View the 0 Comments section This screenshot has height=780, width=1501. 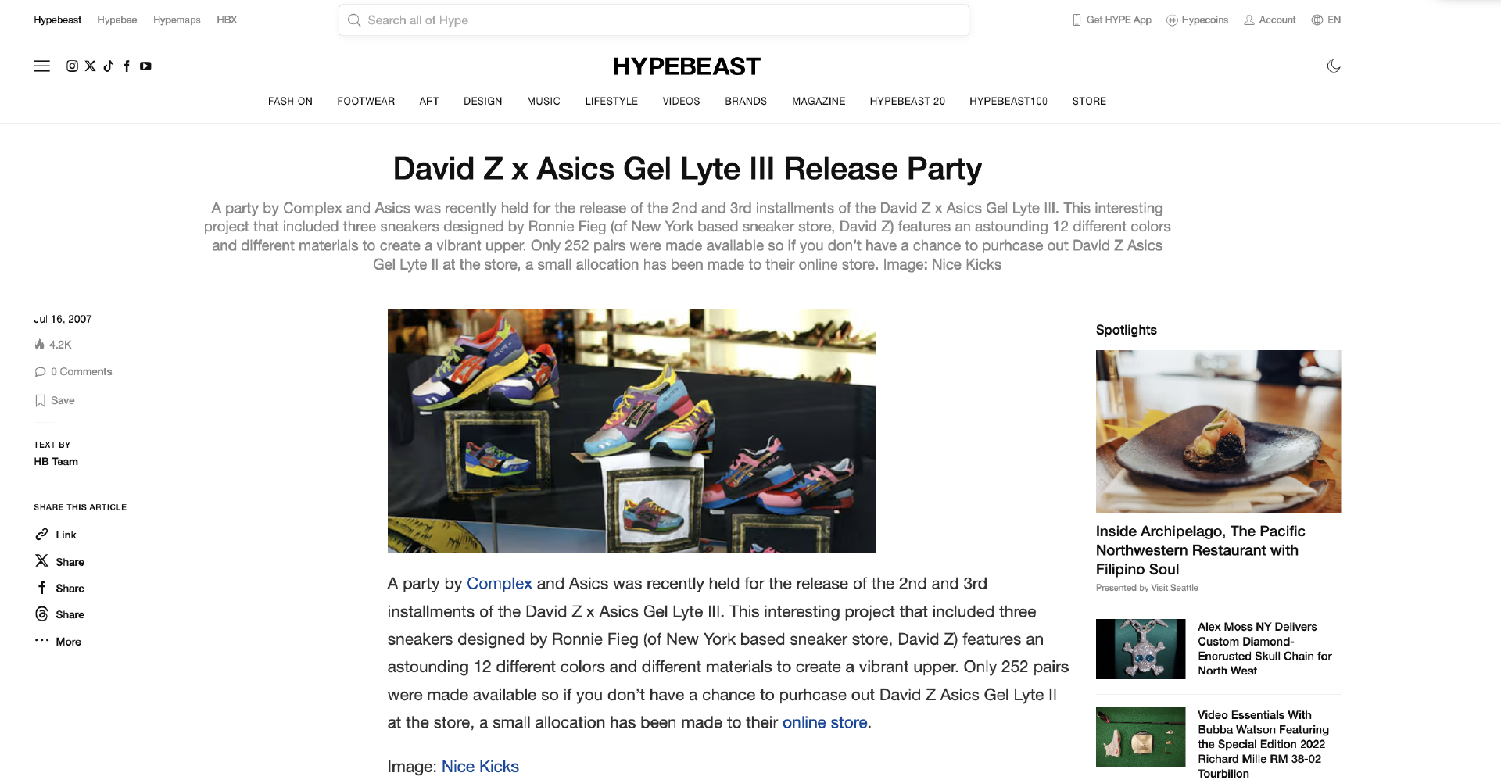tap(73, 372)
